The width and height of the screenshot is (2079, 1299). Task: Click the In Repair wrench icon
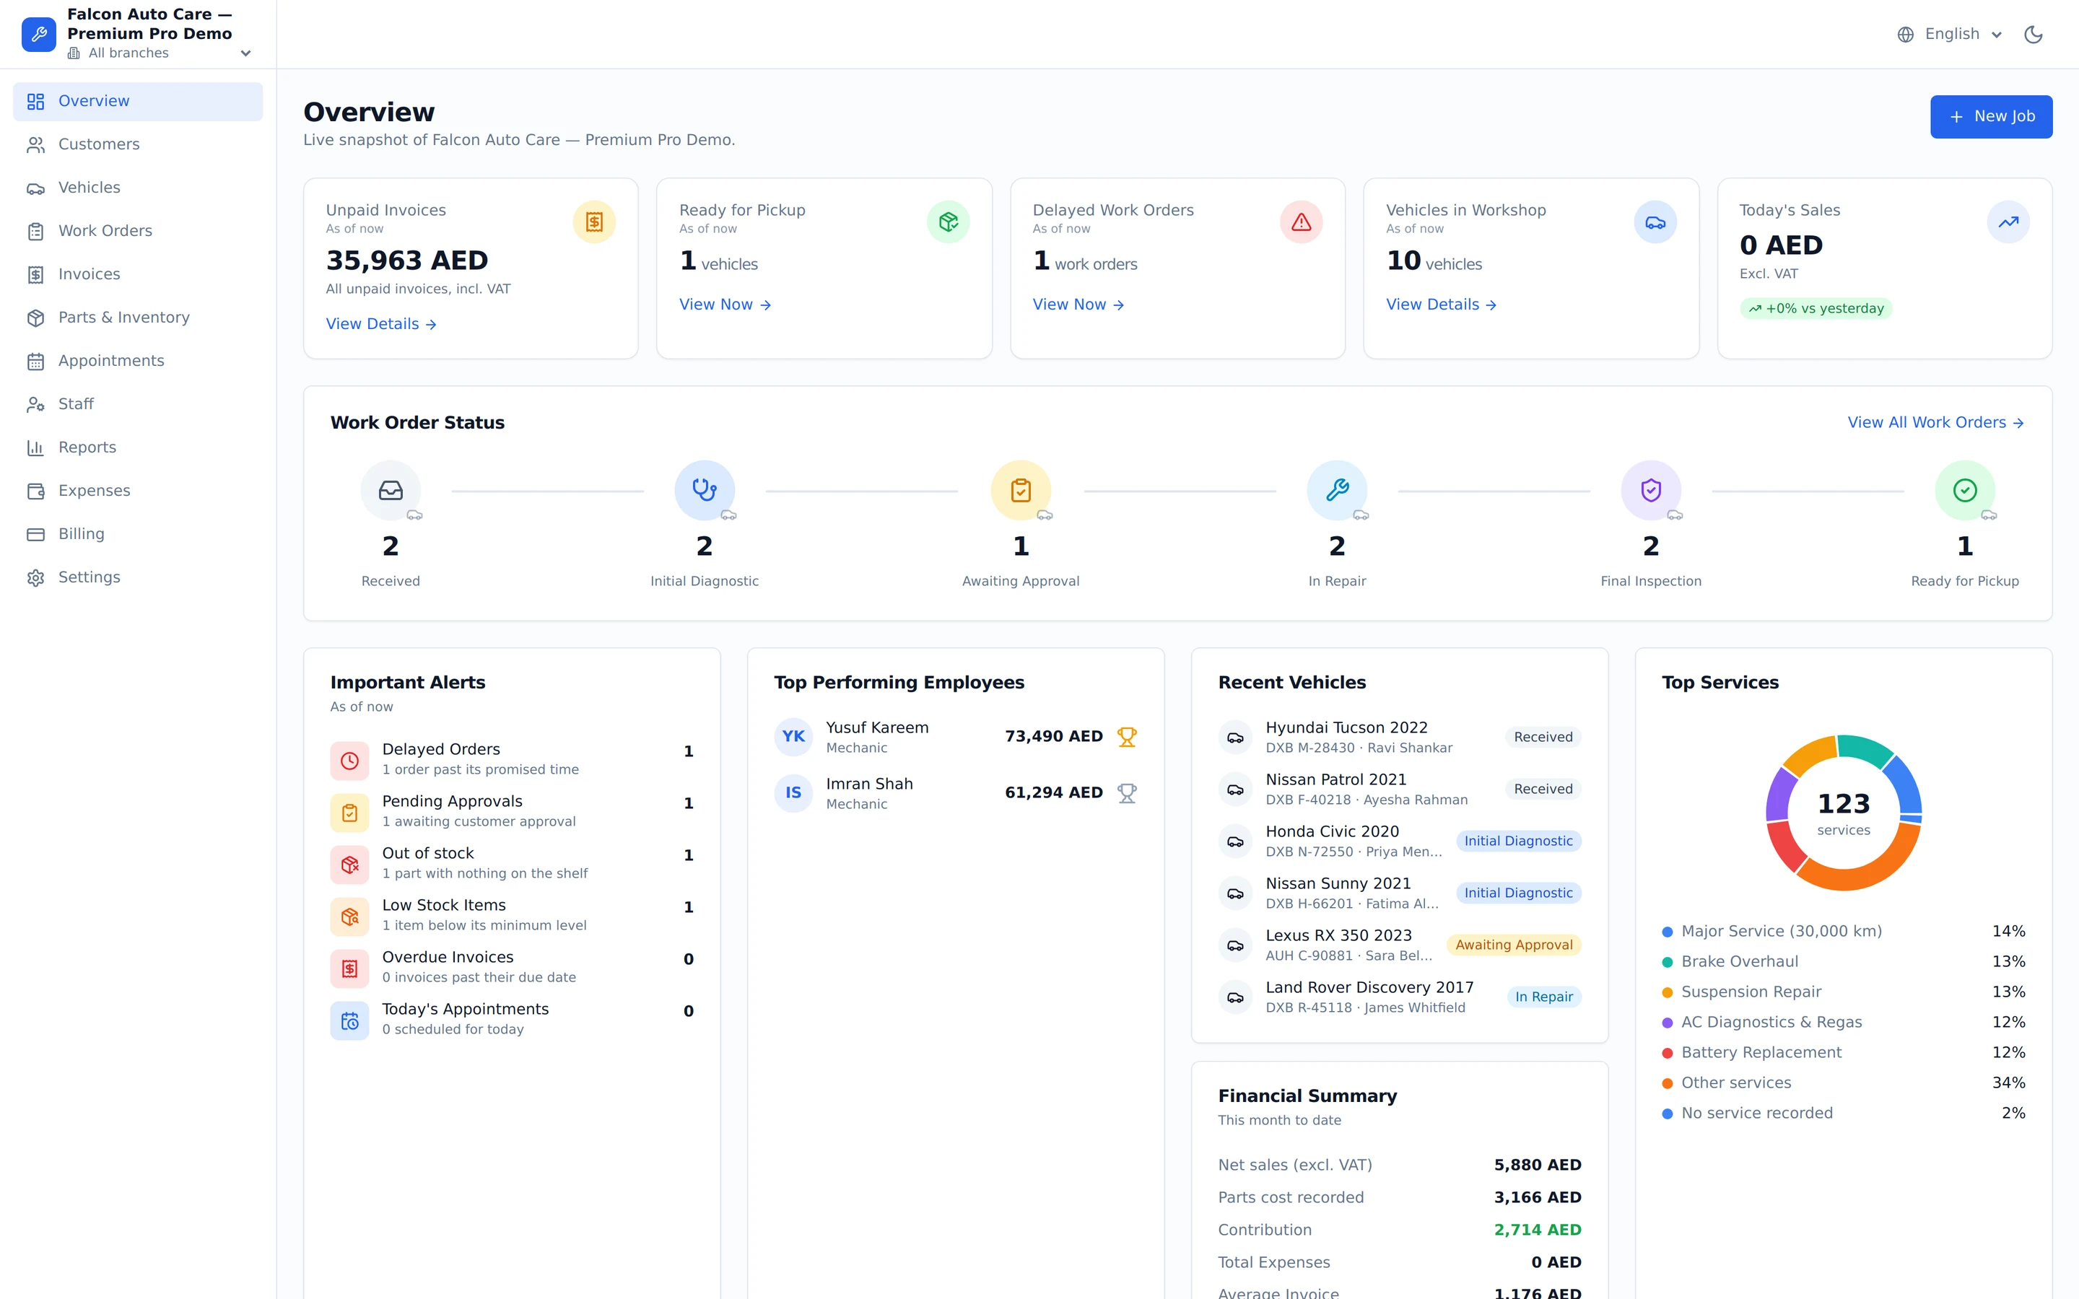coord(1337,491)
